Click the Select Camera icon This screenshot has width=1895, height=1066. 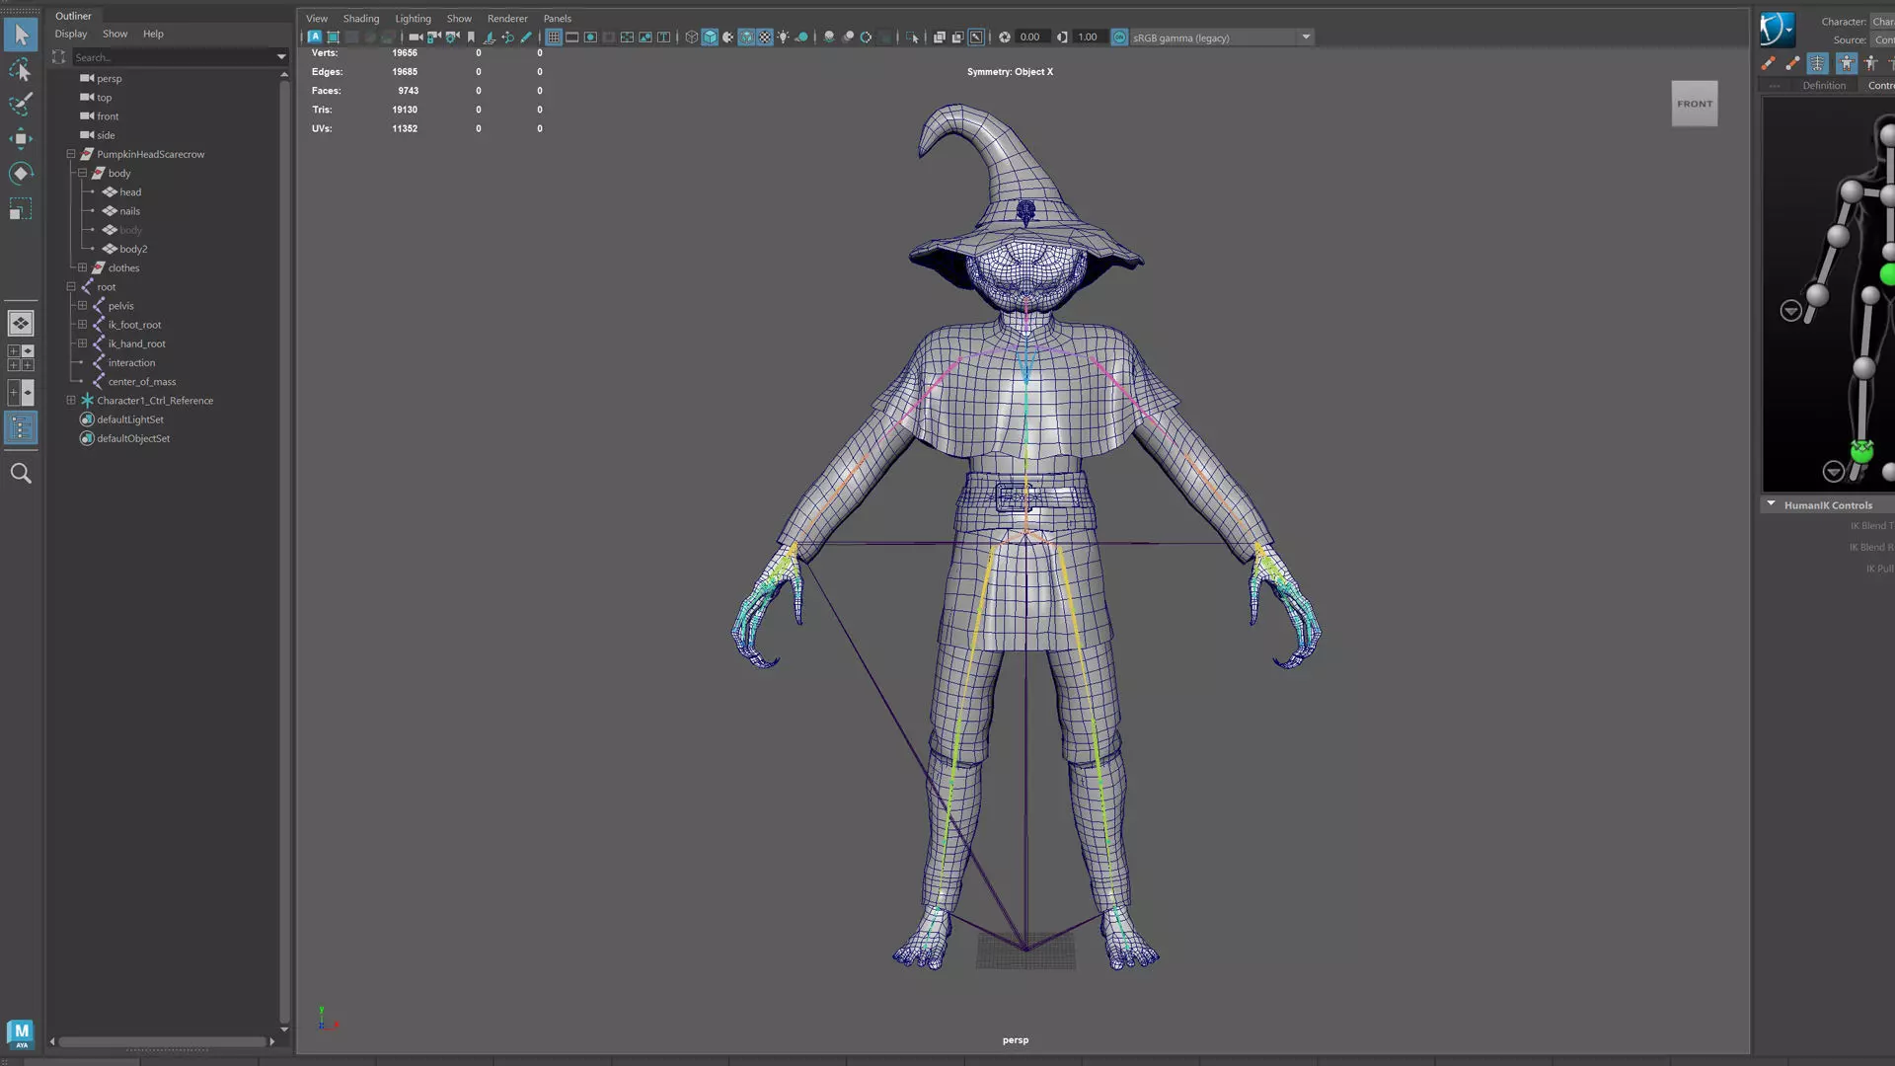(x=415, y=38)
